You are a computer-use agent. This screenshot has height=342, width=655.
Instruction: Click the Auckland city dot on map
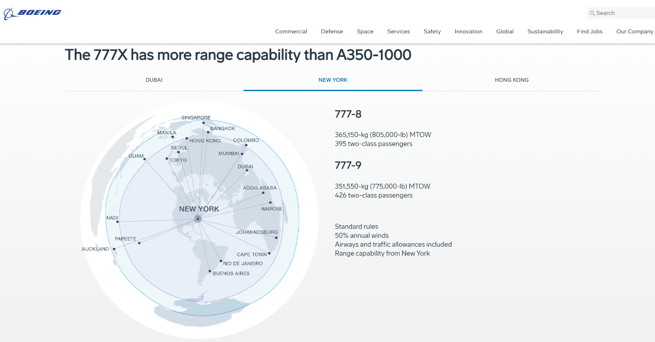(114, 249)
